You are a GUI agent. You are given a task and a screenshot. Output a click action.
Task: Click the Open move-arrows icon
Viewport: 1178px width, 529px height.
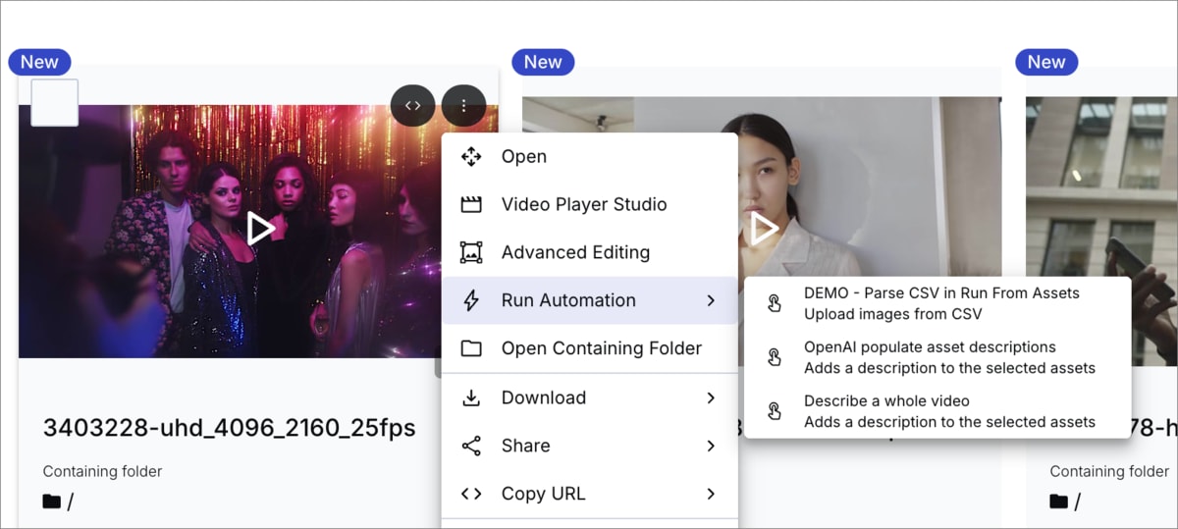coord(471,157)
